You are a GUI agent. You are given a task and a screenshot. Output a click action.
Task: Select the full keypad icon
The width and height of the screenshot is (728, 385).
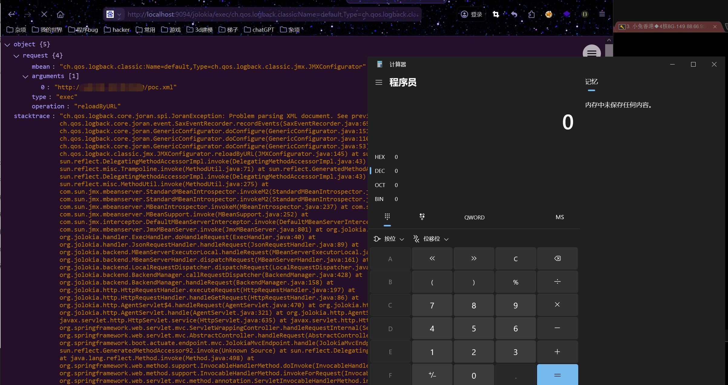click(x=387, y=217)
